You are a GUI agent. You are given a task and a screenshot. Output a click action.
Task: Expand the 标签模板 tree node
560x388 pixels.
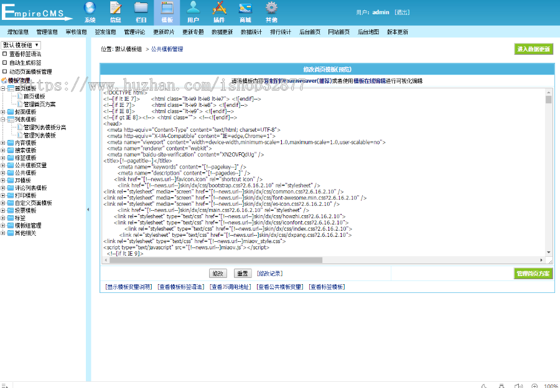(x=3, y=158)
